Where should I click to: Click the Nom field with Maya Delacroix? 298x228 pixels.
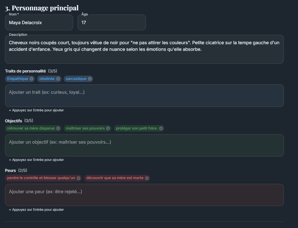pyautogui.click(x=39, y=23)
